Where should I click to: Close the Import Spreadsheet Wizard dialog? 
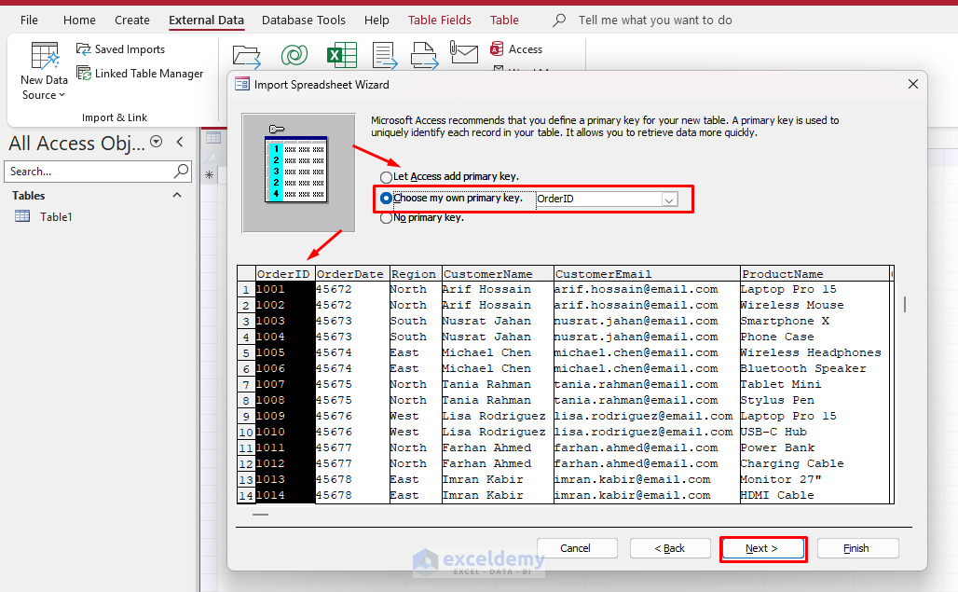(x=912, y=84)
